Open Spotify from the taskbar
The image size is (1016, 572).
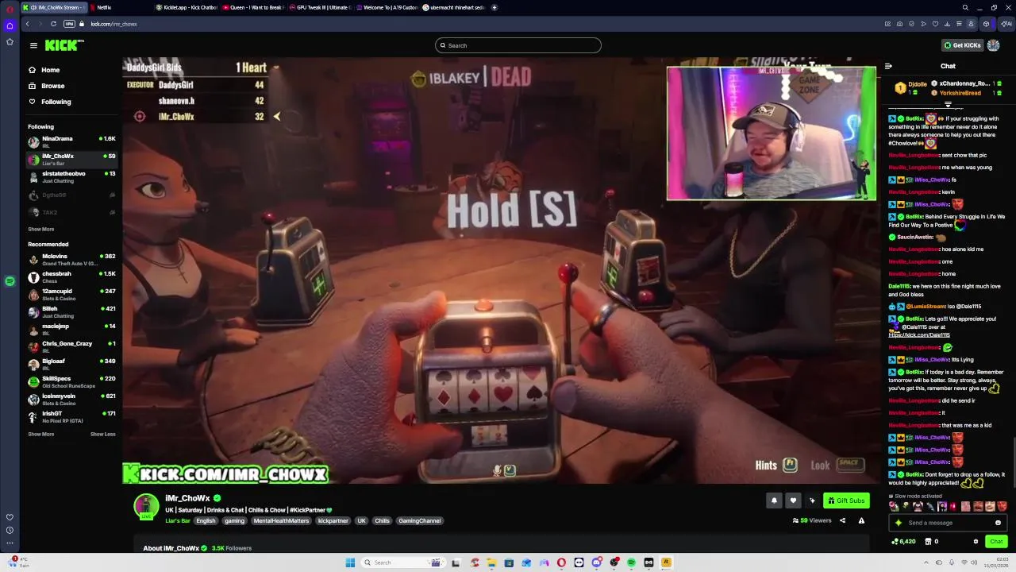point(631,562)
